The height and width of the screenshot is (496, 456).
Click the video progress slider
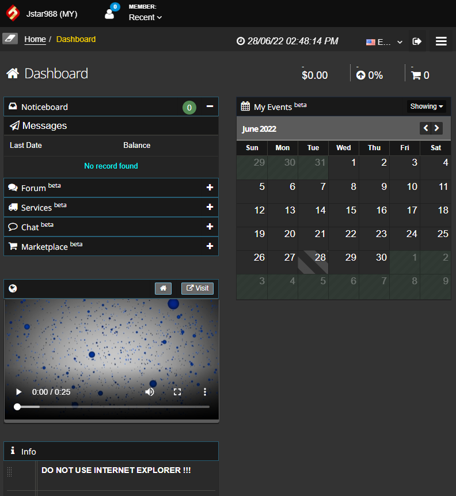point(113,407)
